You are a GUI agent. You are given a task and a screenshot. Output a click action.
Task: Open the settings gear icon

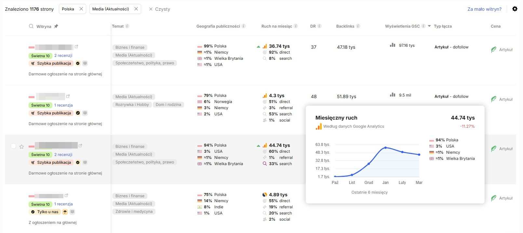(515, 9)
